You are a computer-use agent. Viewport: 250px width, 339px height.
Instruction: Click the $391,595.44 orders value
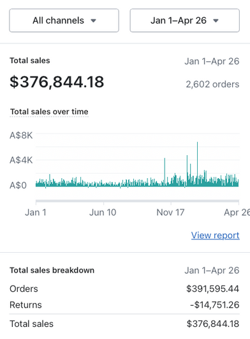click(212, 289)
